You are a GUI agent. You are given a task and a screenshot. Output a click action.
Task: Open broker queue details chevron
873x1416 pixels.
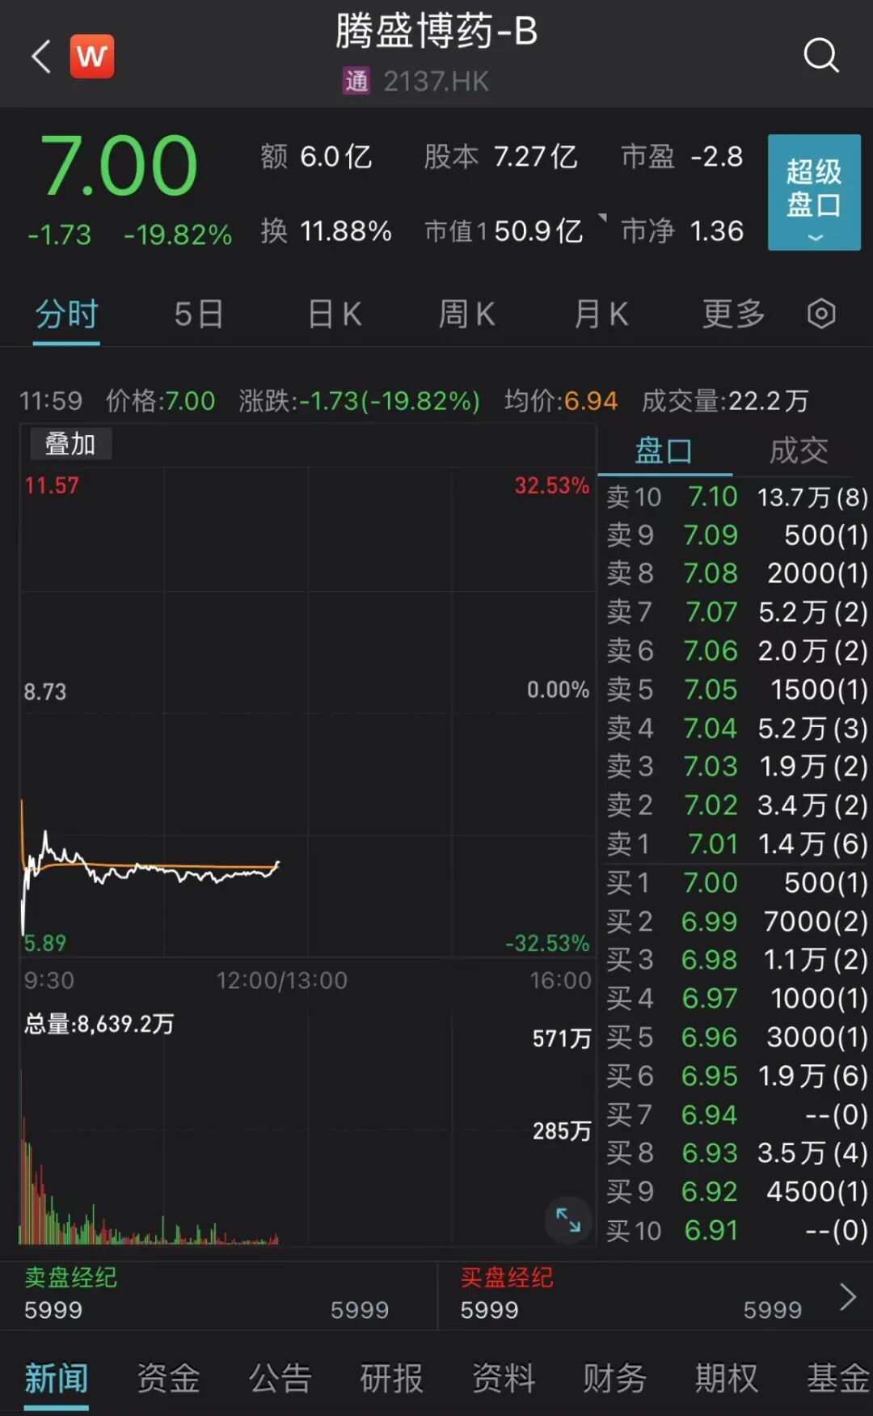click(847, 1296)
